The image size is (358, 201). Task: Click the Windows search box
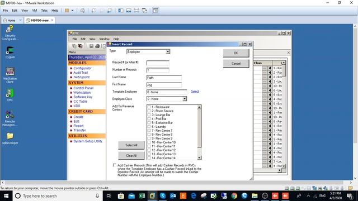(57, 196)
